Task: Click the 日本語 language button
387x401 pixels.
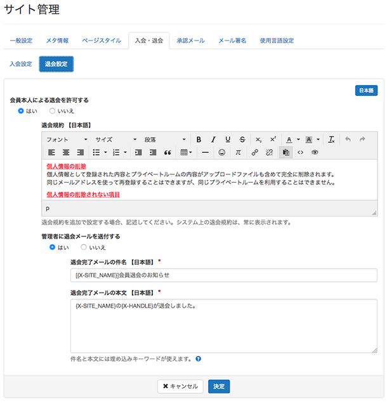Action: pos(366,90)
